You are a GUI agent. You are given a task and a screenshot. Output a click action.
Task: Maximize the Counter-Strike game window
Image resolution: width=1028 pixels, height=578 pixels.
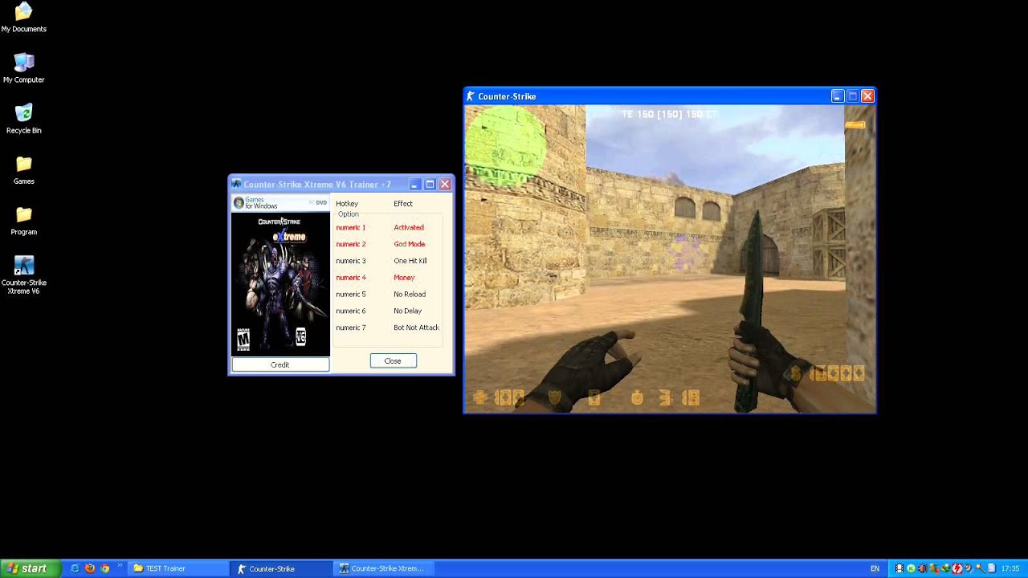[x=852, y=96]
